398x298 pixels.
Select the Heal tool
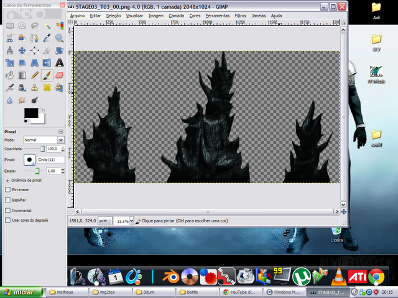click(47, 88)
